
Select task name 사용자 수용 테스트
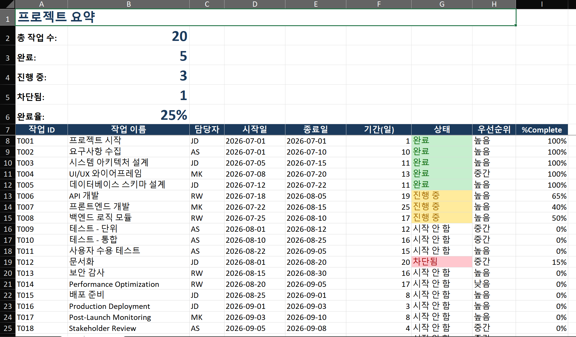pos(128,251)
